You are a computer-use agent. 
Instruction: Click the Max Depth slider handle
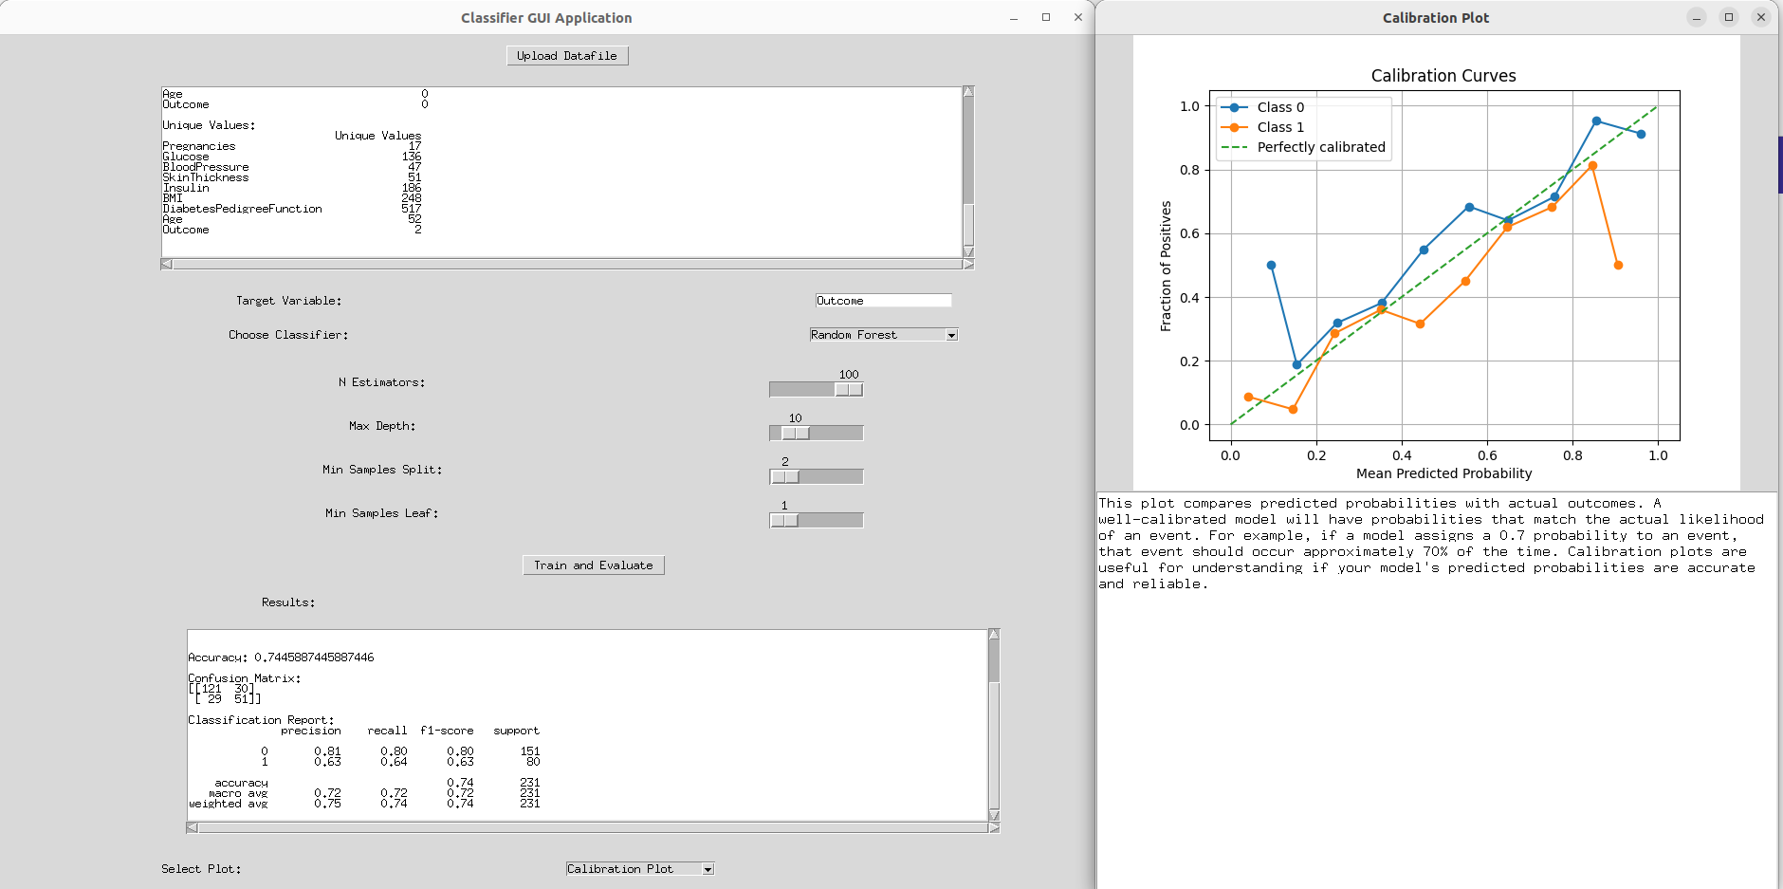(795, 434)
